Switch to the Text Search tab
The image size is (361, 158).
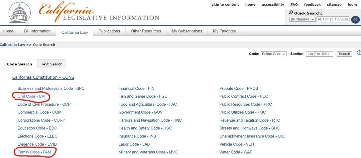(52, 64)
